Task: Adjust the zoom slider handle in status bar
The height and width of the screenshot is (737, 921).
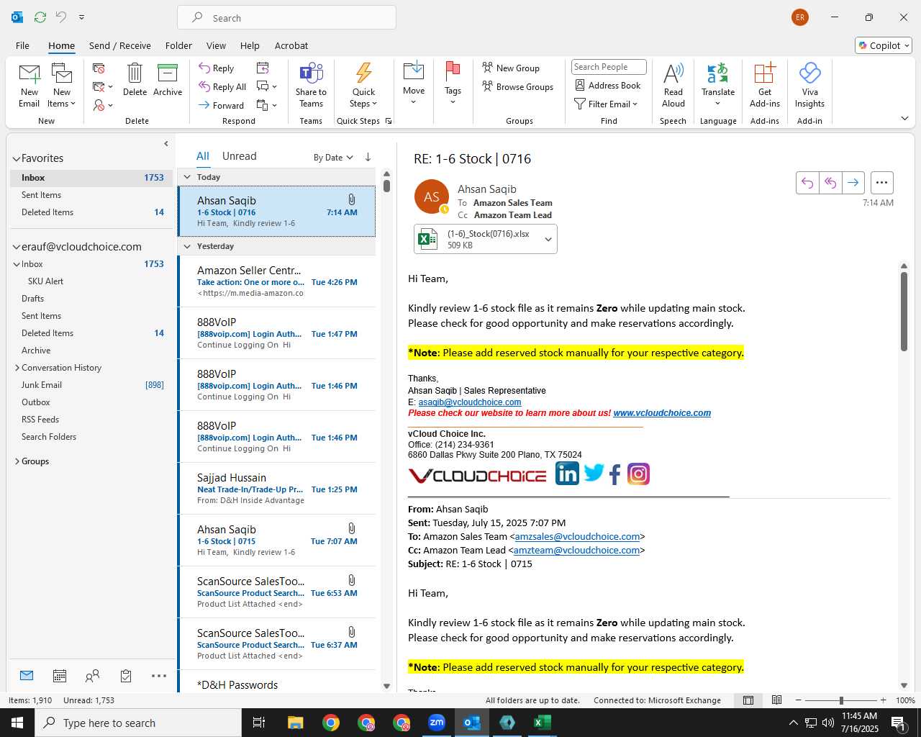Action: pyautogui.click(x=840, y=700)
